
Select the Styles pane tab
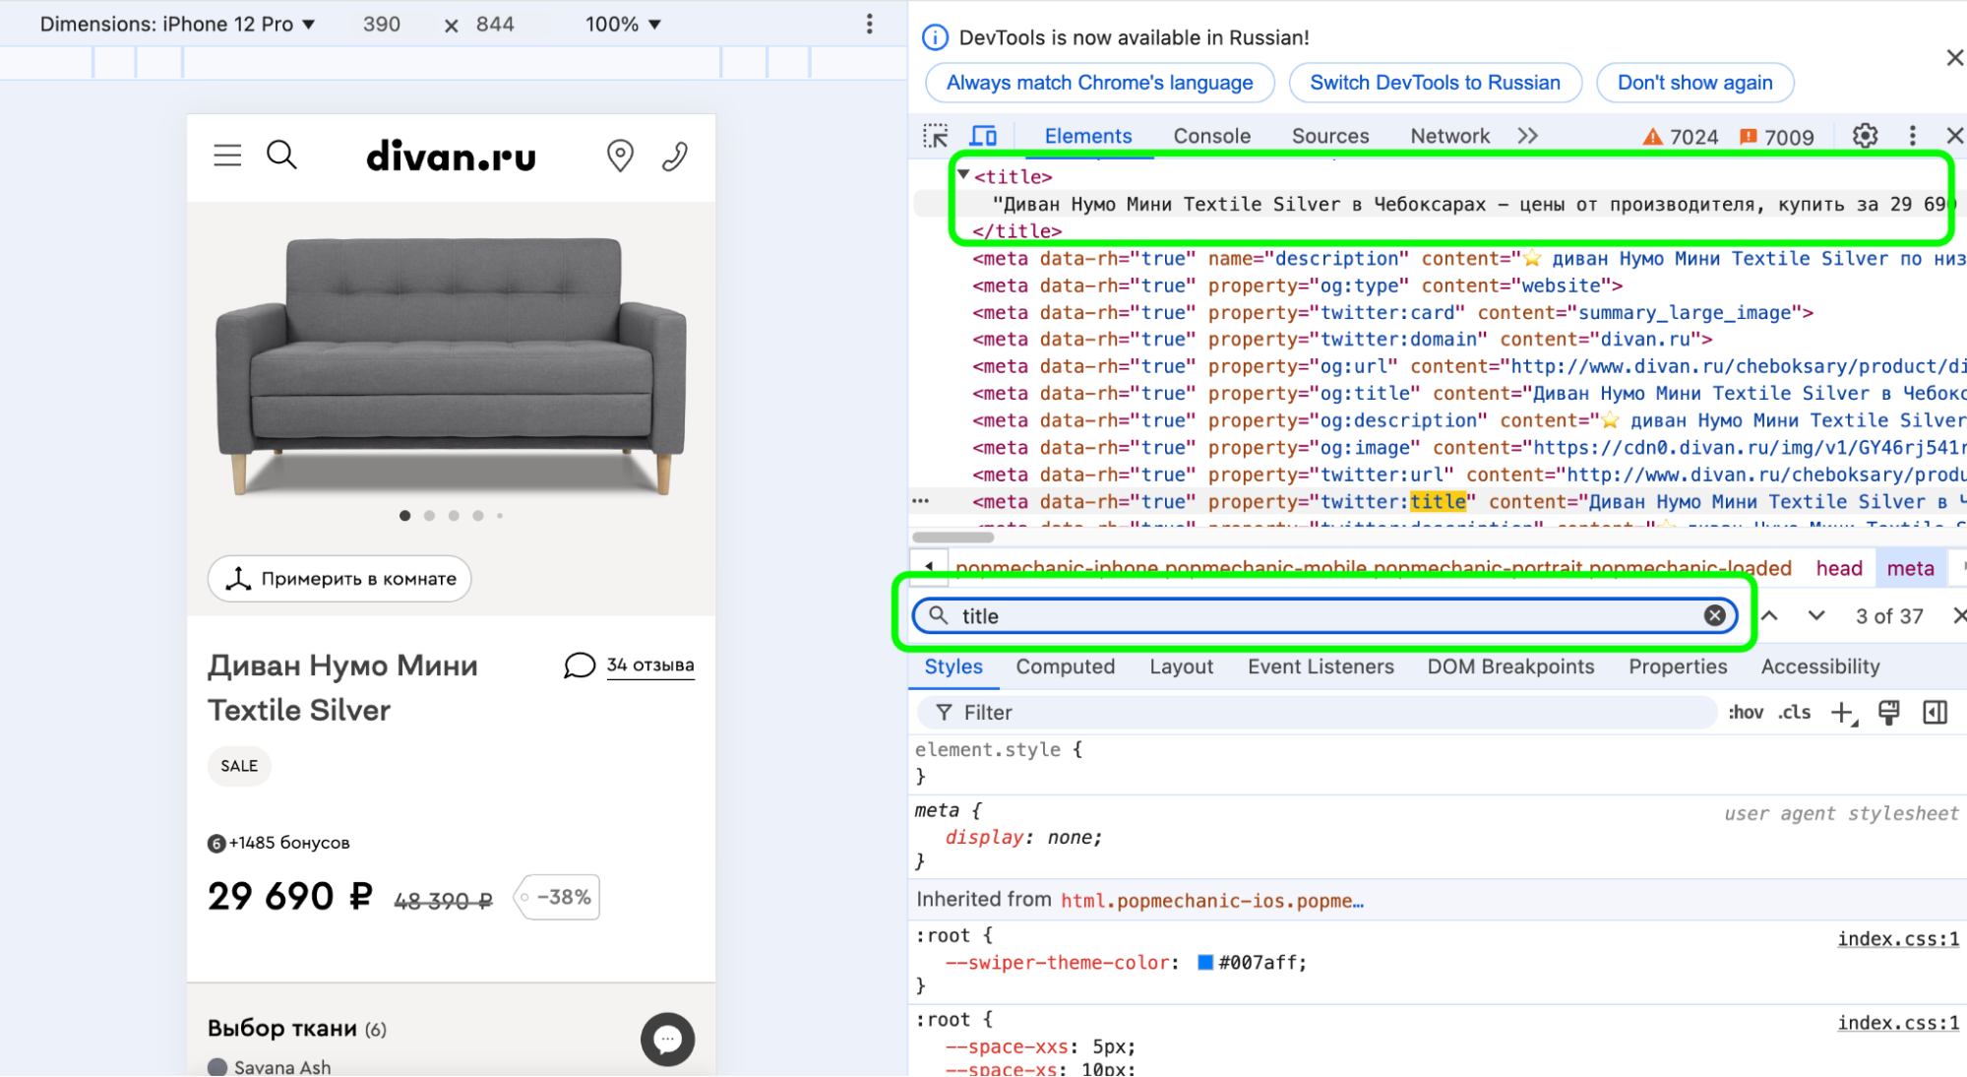(953, 666)
